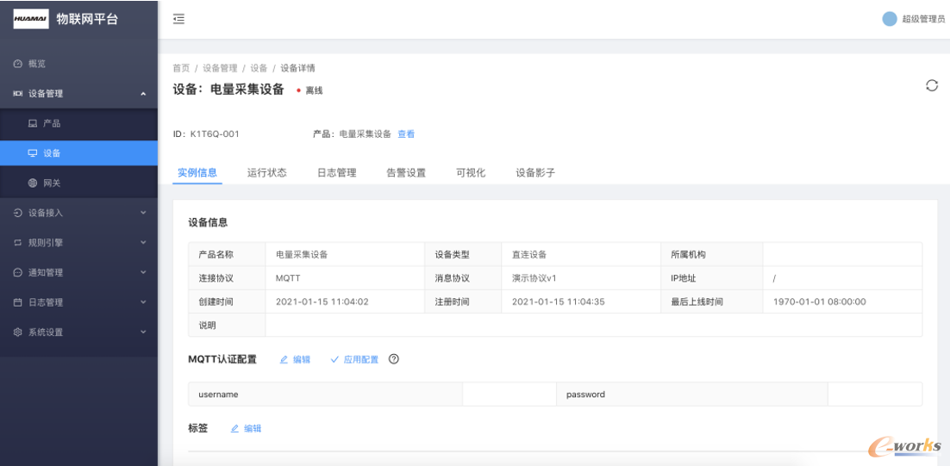Click the 设备接入 login icon
This screenshot has width=950, height=466.
point(18,213)
